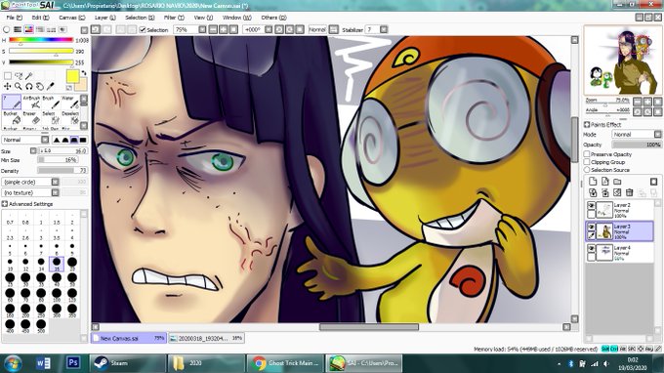664x373 pixels.
Task: Select Layer 4 in layer list
Action: [x=620, y=252]
